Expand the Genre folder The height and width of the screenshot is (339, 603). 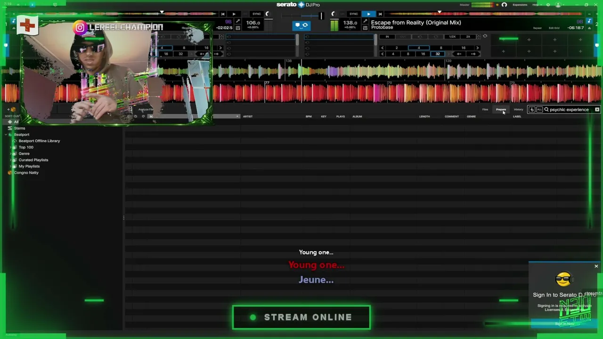(10, 153)
